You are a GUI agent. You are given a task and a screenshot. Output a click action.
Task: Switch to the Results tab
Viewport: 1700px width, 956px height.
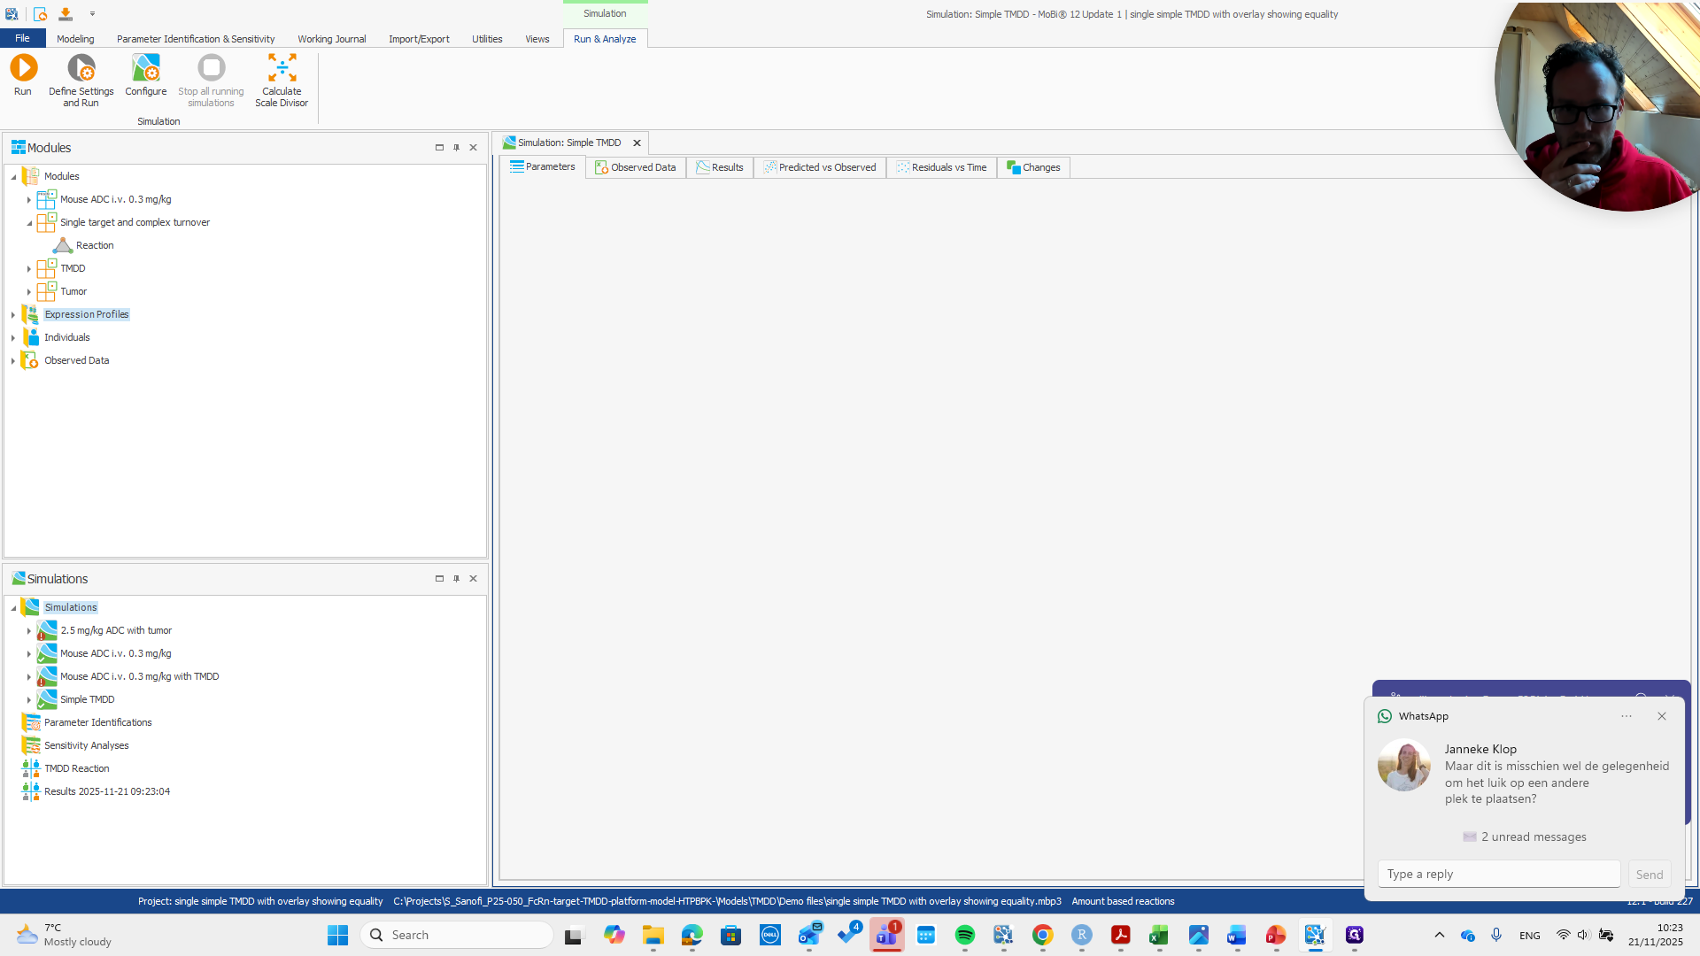click(719, 167)
